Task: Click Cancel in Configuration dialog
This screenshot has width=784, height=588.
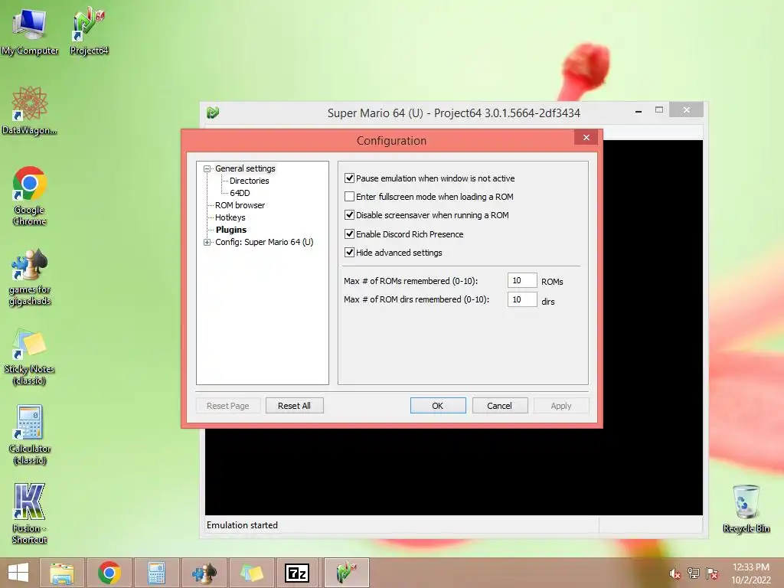Action: 499,406
